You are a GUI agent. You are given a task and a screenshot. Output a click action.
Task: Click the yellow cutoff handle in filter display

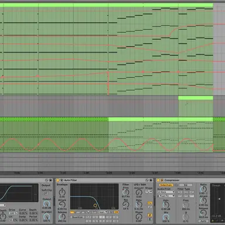coord(95,205)
